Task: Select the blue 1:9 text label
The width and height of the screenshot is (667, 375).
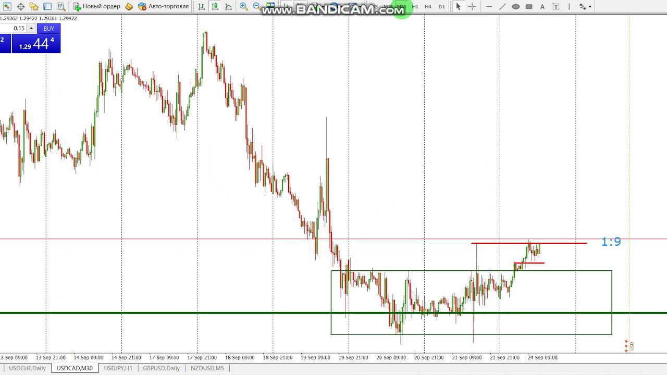Action: pos(611,242)
